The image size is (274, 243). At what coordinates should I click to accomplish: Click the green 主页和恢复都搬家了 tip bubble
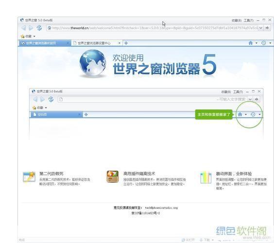[214, 115]
